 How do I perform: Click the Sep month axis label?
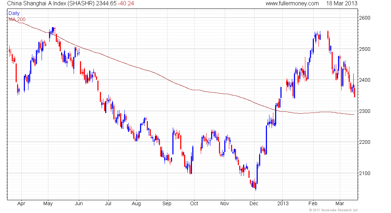click(167, 204)
